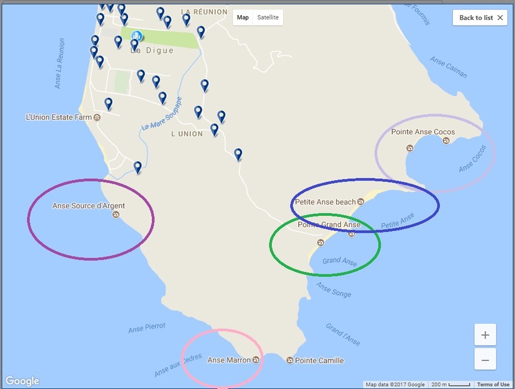The image size is (515, 389).
Task: Select the blue pin right of L'Union Estate Farm
Action: pos(109,104)
